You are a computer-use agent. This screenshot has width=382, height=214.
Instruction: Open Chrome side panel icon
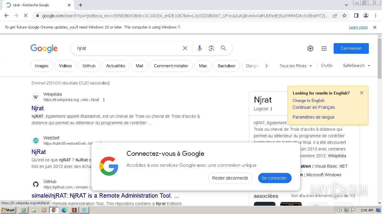tap(356, 15)
